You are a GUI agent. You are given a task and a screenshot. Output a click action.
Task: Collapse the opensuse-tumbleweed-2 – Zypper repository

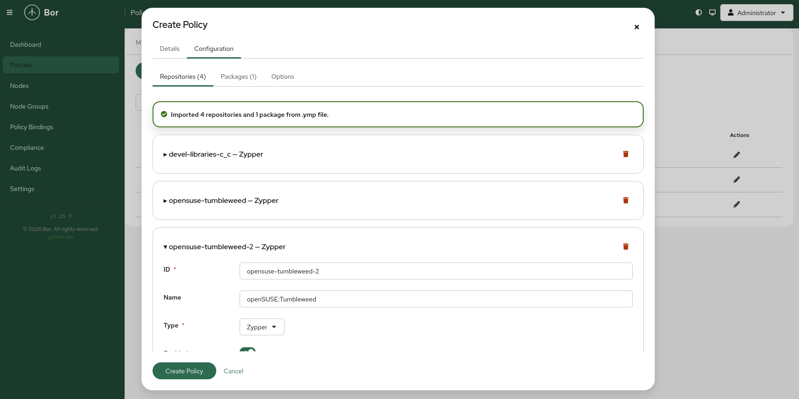[x=224, y=247]
